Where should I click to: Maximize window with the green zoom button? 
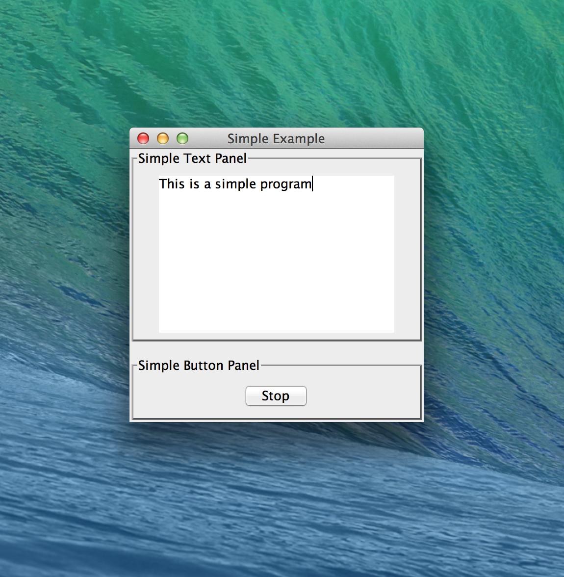click(x=182, y=139)
